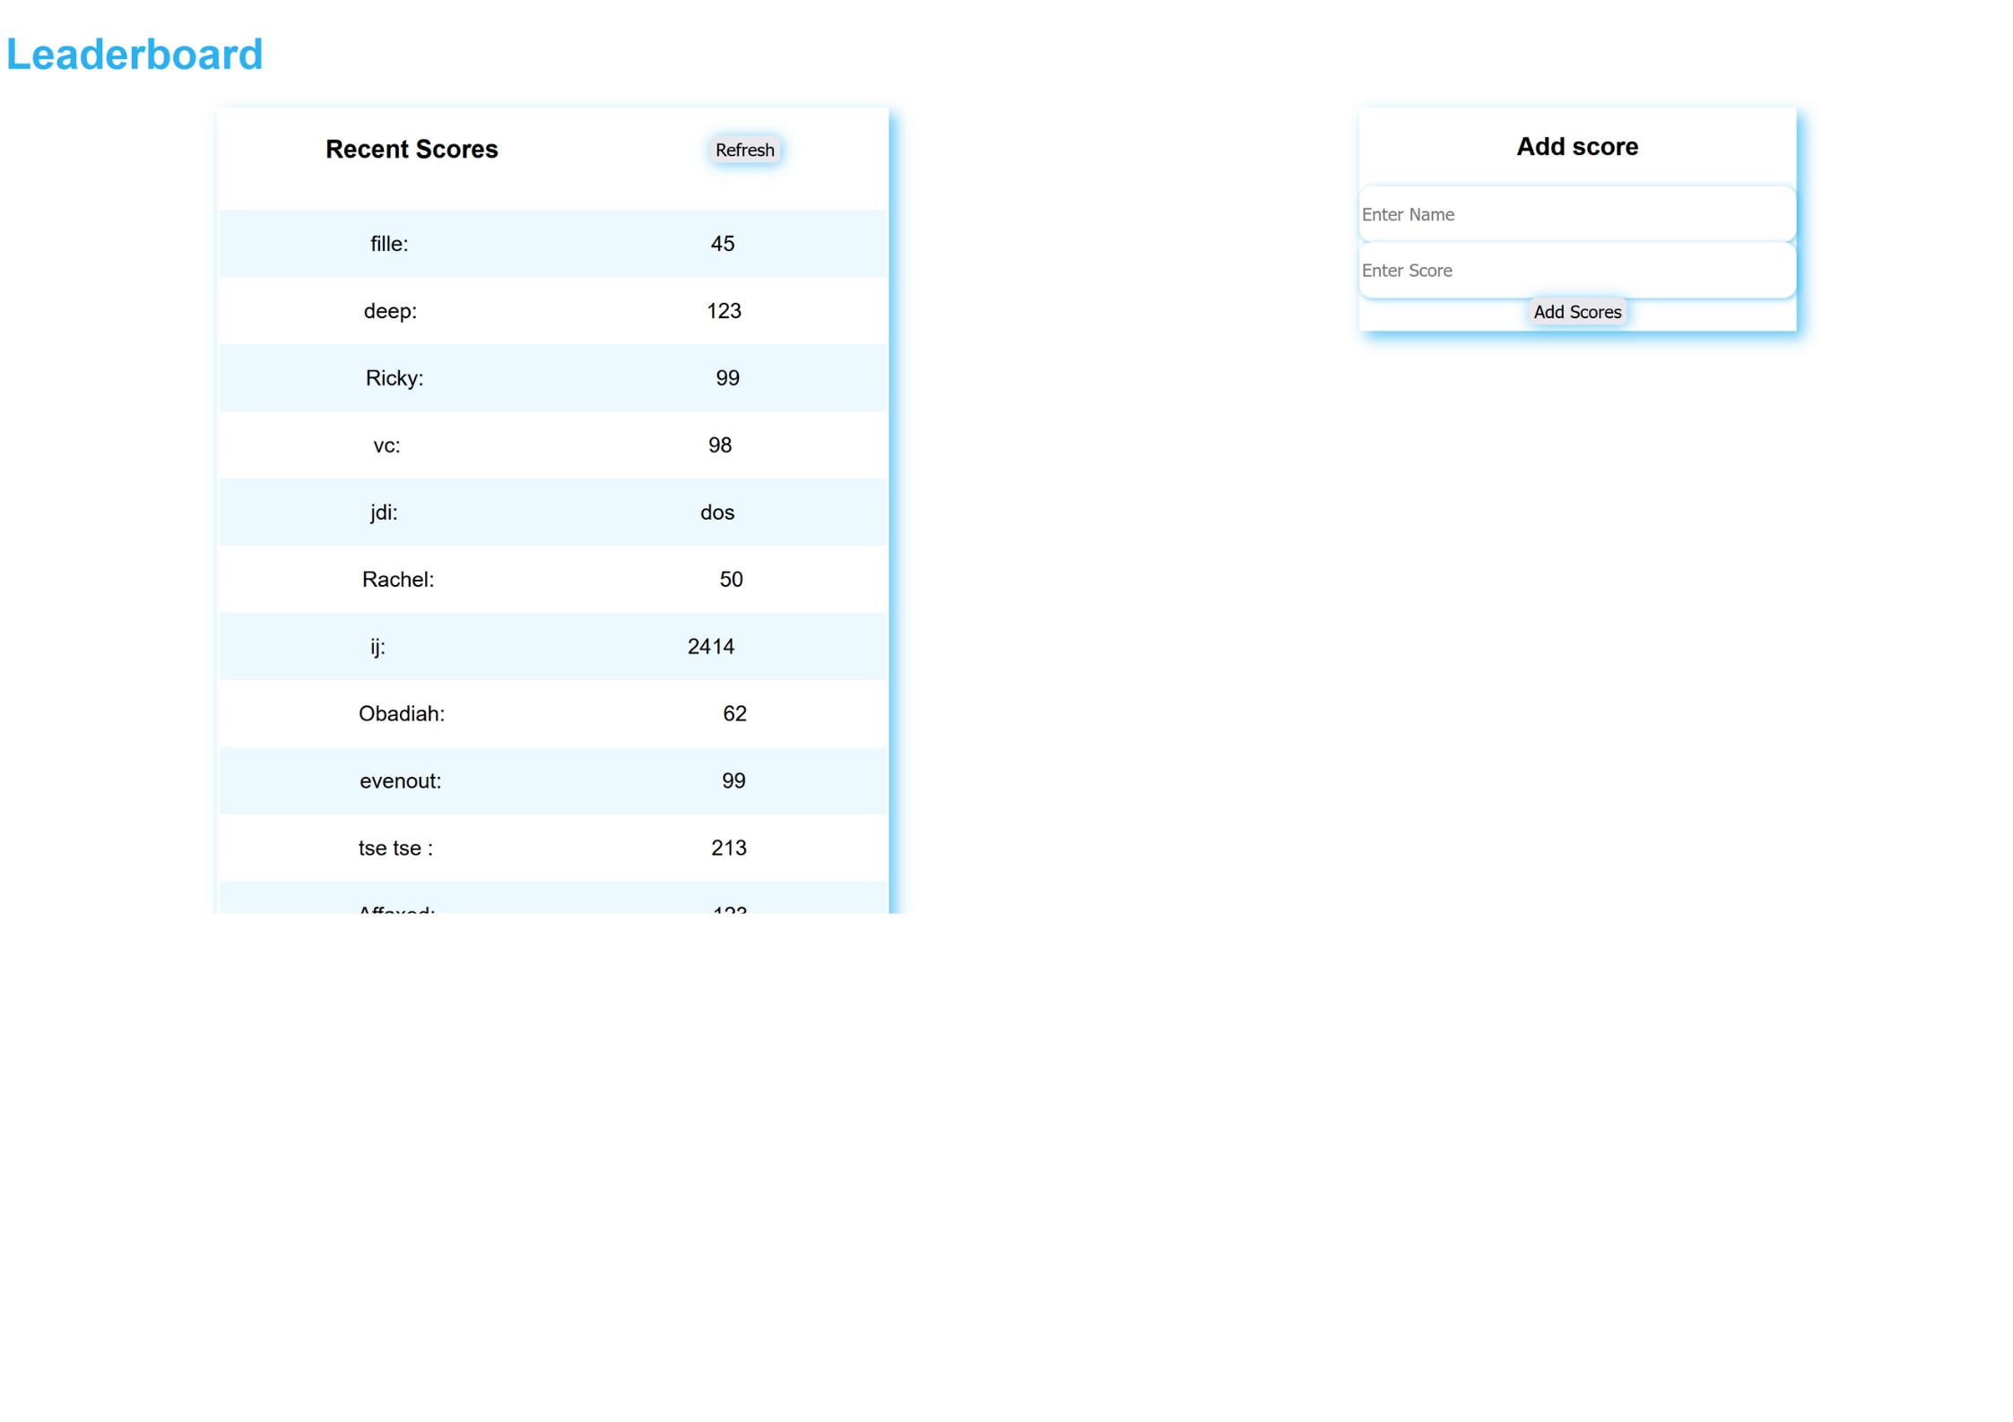Click the Refresh button
The width and height of the screenshot is (2013, 1422).
[x=744, y=150]
